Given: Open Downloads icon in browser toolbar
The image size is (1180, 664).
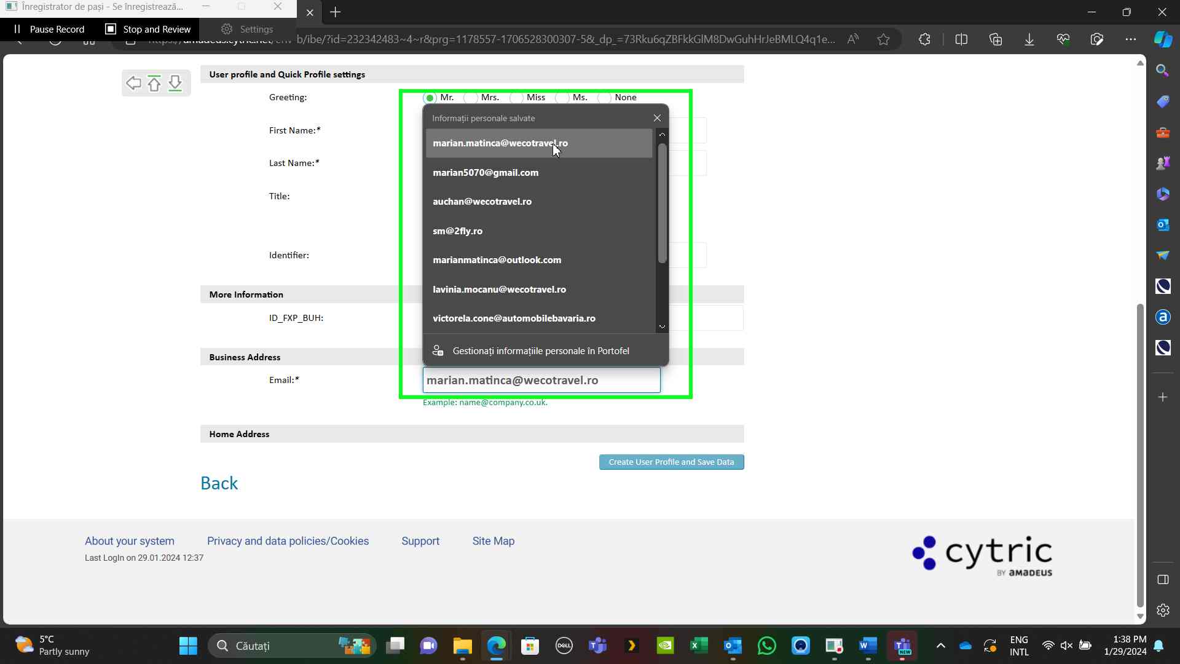Looking at the screenshot, I should 1029,39.
